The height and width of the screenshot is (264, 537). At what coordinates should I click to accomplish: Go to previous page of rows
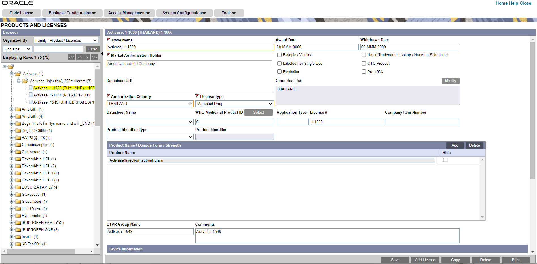(x=79, y=57)
